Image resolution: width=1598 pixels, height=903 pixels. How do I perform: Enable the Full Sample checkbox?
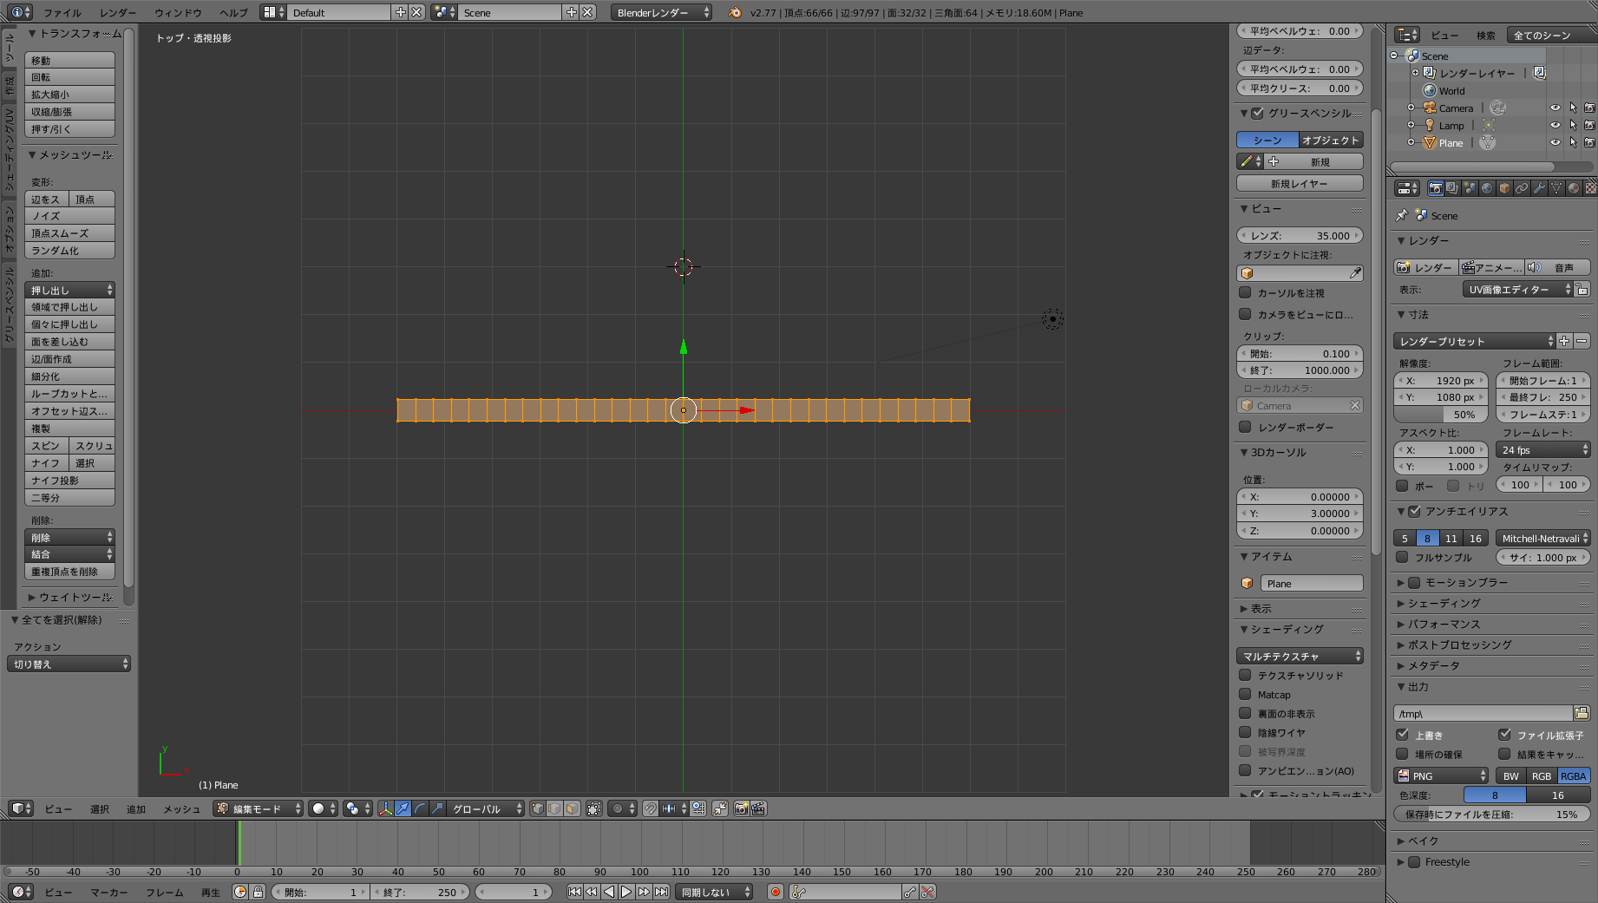click(1402, 558)
